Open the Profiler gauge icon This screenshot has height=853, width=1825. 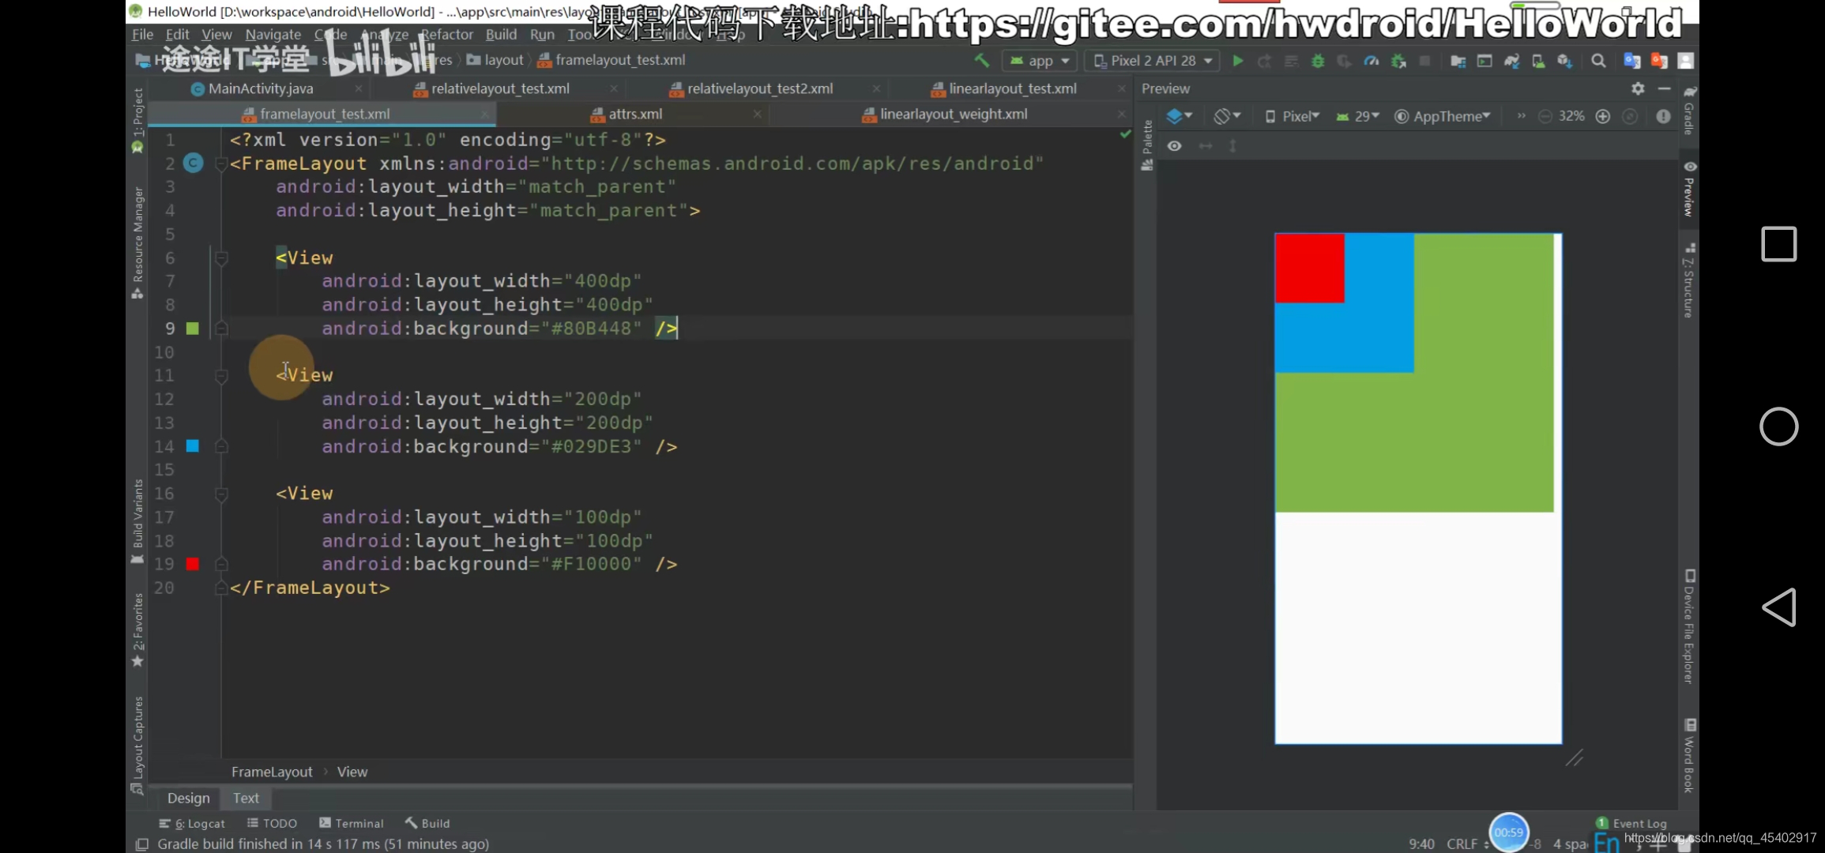(1372, 61)
